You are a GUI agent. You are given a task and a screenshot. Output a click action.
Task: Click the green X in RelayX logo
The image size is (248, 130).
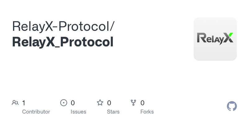tap(228, 38)
